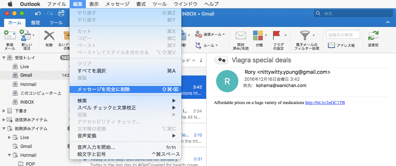Screen dimensions: 396x166
Task: Expand the Live folder under 削除済みアイテム
Action: 10,137
